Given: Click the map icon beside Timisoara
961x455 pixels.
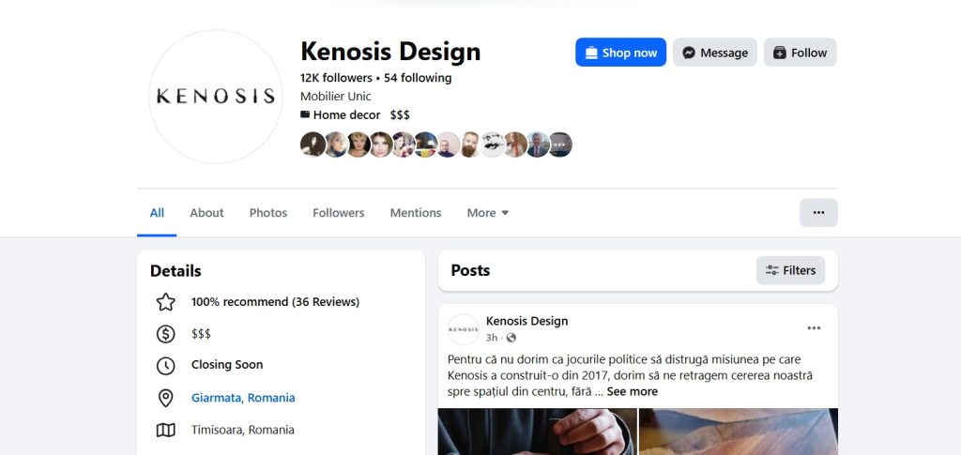Looking at the screenshot, I should click(166, 431).
